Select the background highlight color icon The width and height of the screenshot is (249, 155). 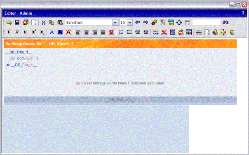click(60, 33)
